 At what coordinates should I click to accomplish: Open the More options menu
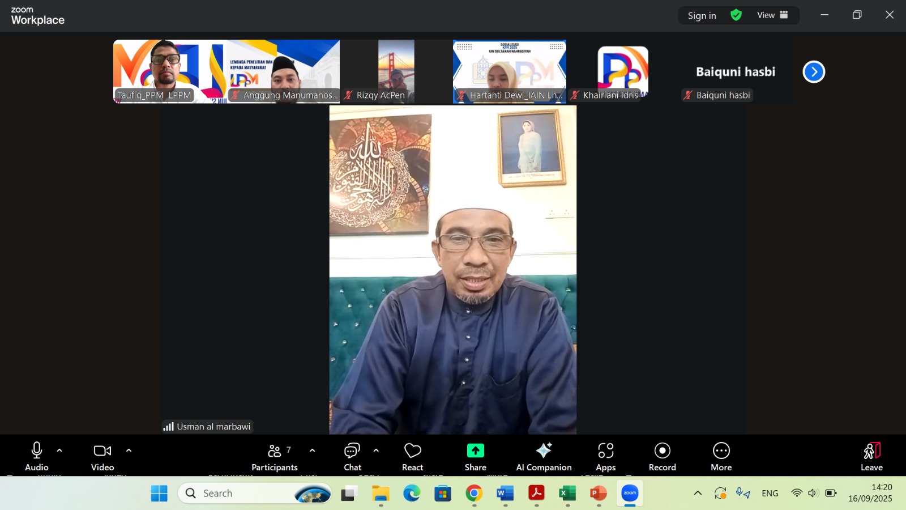pos(721,456)
